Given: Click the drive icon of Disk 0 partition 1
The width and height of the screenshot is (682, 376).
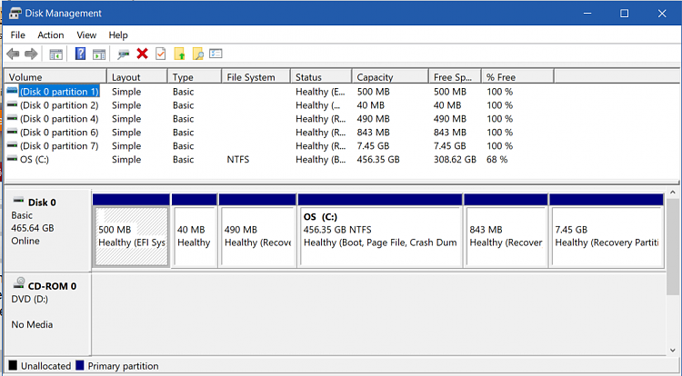Looking at the screenshot, I should 12,91.
